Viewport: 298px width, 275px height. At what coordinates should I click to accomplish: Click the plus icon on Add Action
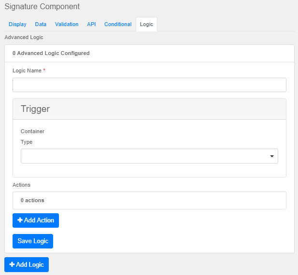pyautogui.click(x=20, y=220)
